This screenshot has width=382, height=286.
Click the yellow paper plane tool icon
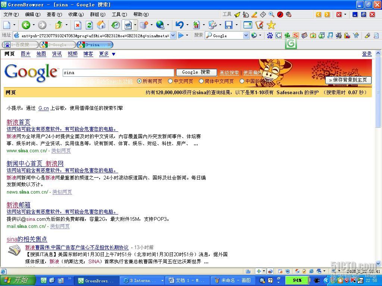(237, 15)
